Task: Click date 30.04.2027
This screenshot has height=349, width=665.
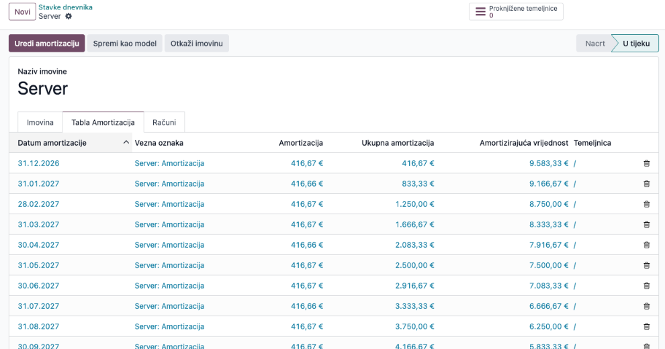Action: pos(38,244)
